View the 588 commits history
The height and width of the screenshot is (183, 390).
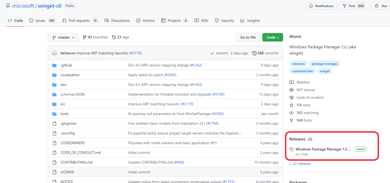click(266, 53)
